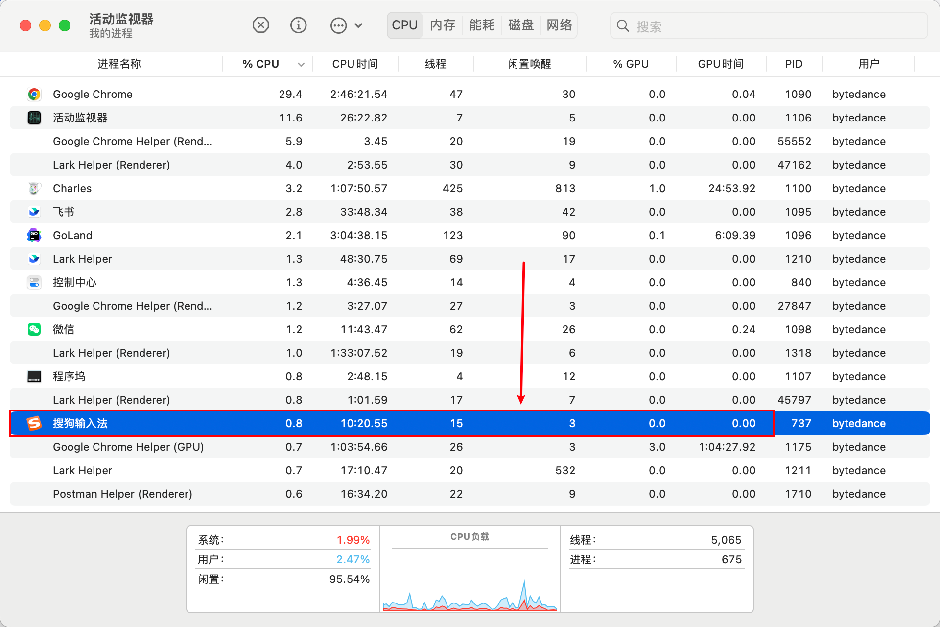
Task: Switch to the CPU tab
Action: (404, 25)
